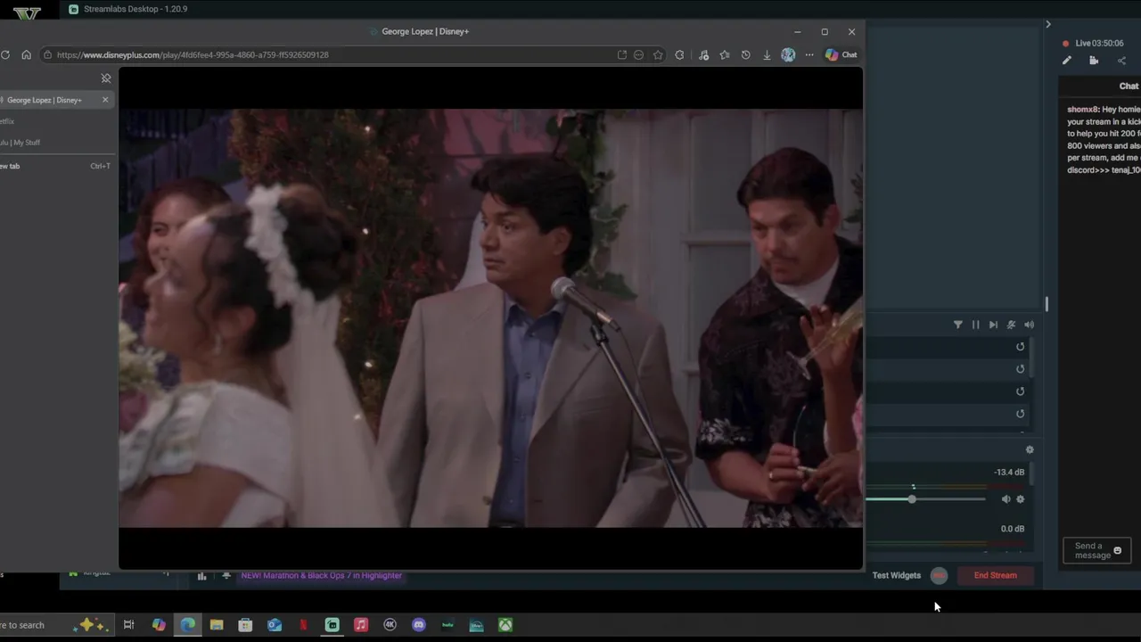
Task: Open the Marathon & Black Ops 7 Highlighter link
Action: tap(321, 575)
